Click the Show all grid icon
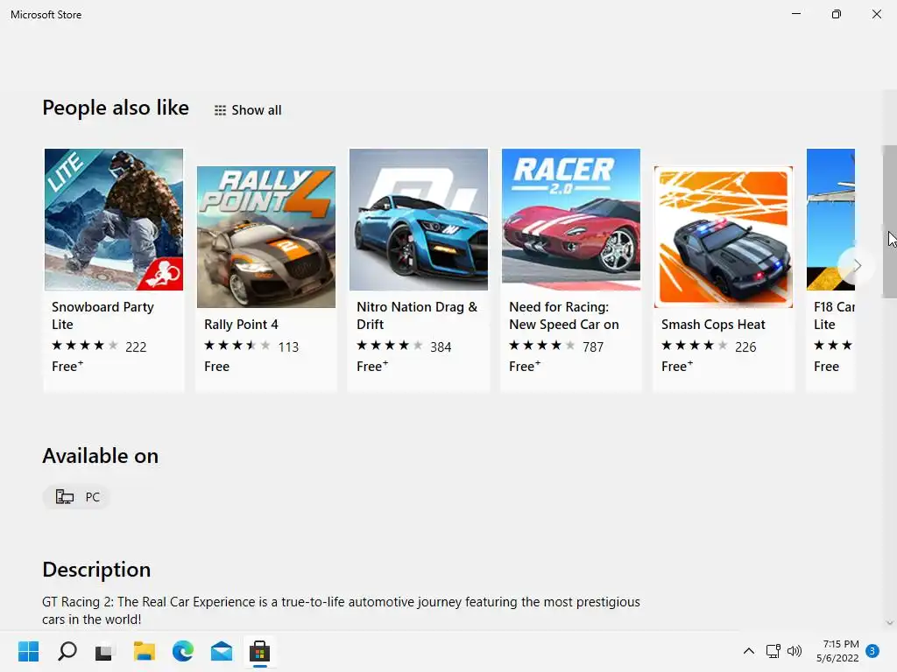 (x=220, y=110)
